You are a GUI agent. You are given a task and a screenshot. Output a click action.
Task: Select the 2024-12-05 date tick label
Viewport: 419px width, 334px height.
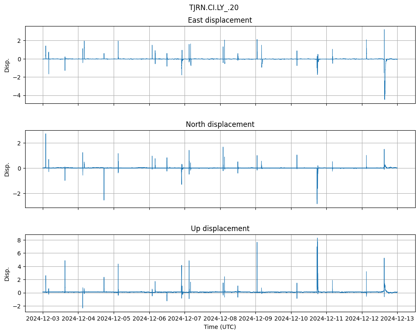(114, 318)
